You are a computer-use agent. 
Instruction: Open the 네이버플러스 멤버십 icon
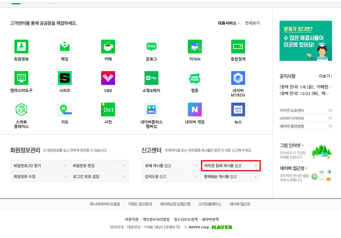[151, 109]
